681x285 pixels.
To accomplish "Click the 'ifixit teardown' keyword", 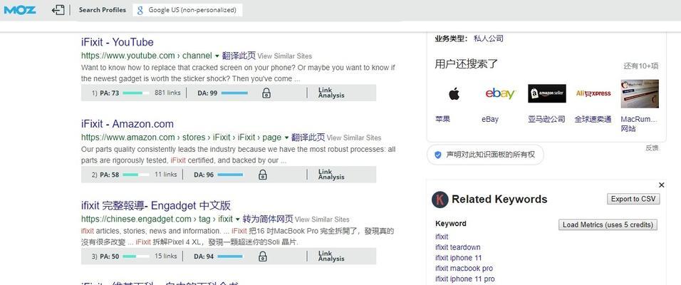I will click(x=458, y=247).
